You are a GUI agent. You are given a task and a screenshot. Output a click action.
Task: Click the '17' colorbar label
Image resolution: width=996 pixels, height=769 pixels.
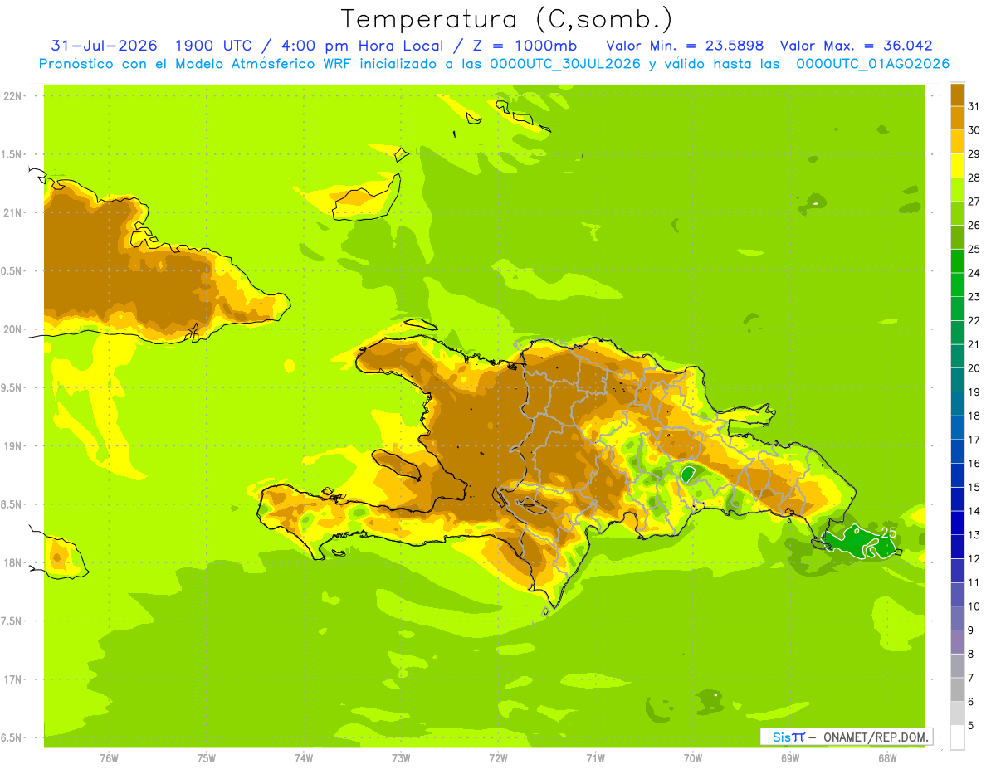click(x=974, y=440)
